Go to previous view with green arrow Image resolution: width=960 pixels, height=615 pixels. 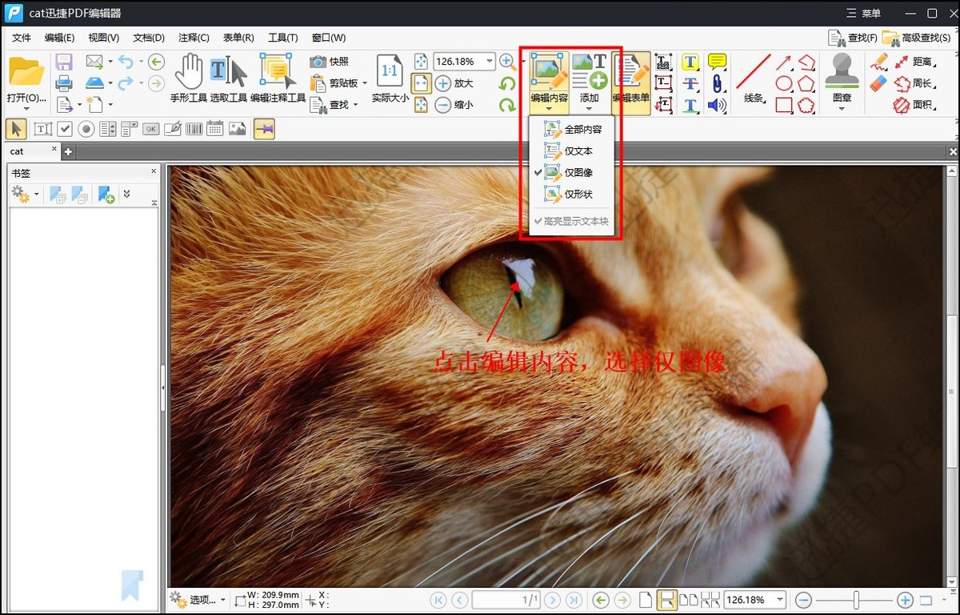[156, 62]
